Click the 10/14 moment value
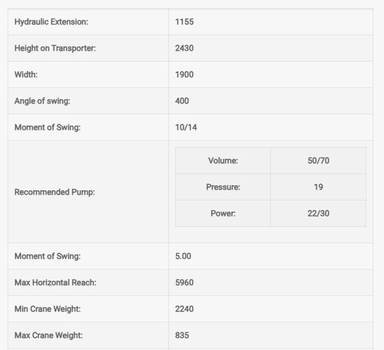The height and width of the screenshot is (350, 384). pos(186,128)
